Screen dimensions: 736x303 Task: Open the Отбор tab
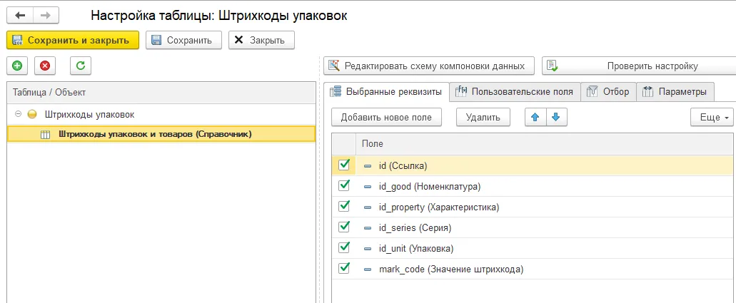coord(609,92)
